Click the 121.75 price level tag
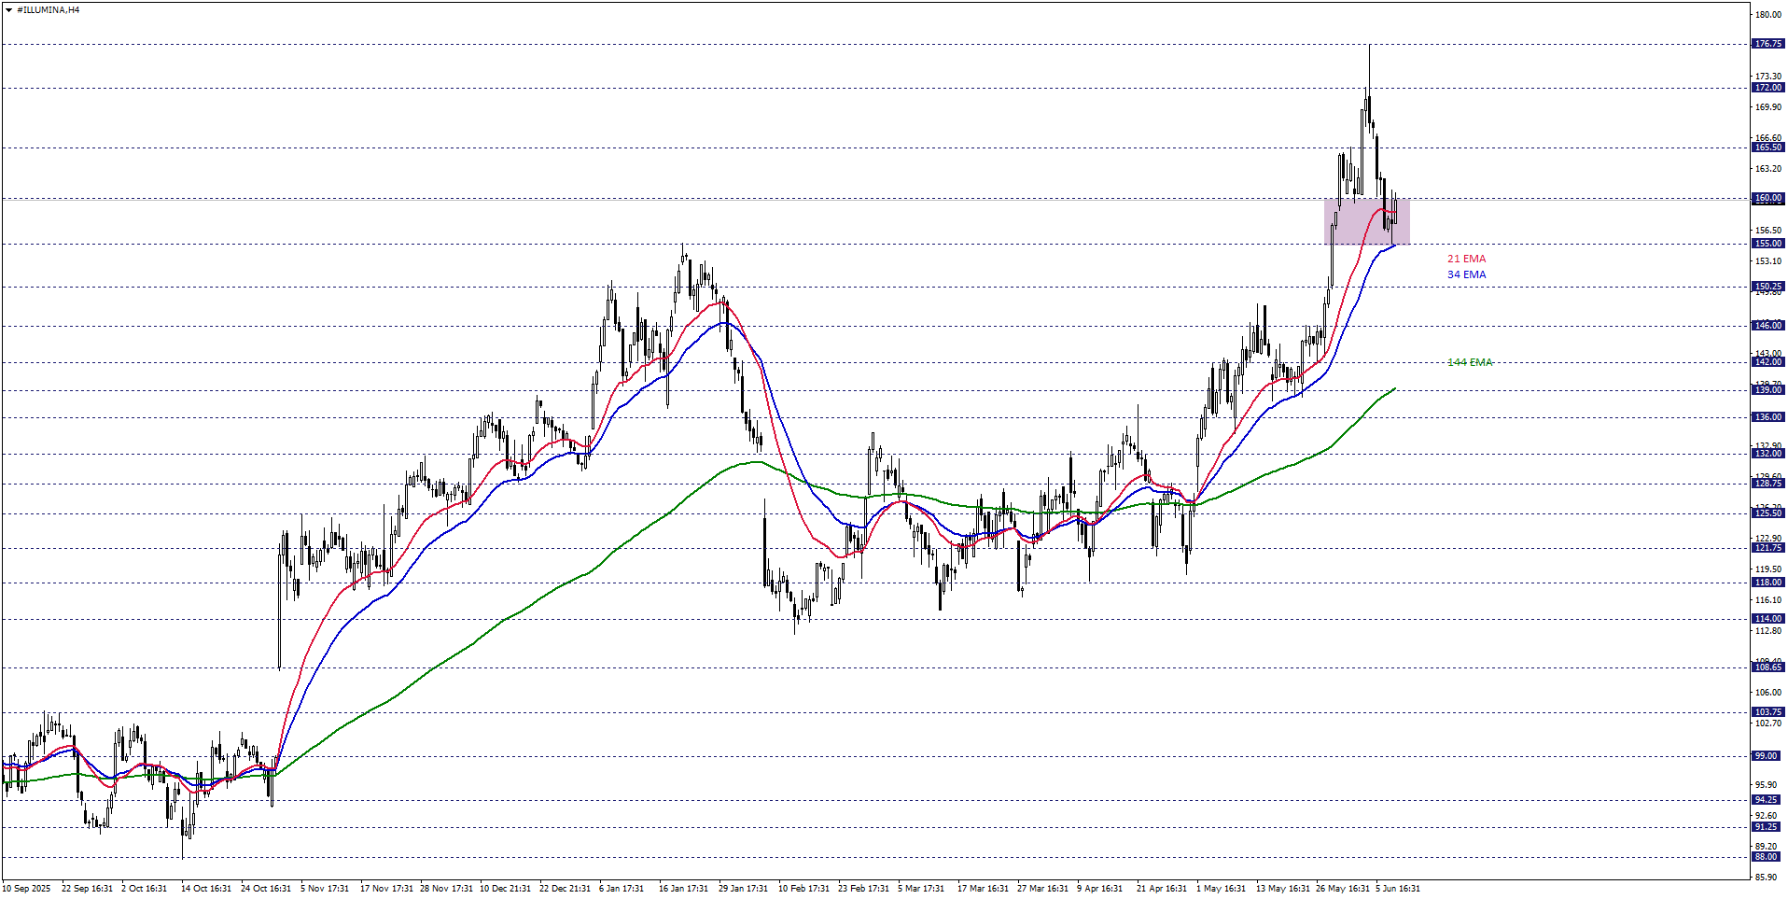This screenshot has height=899, width=1788. [x=1767, y=548]
